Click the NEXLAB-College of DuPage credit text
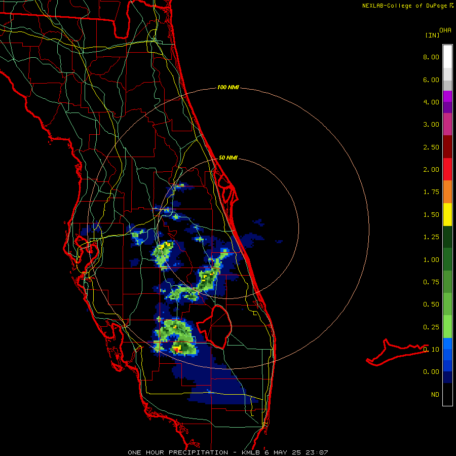Viewport: 456px width, 456px height. click(x=405, y=6)
